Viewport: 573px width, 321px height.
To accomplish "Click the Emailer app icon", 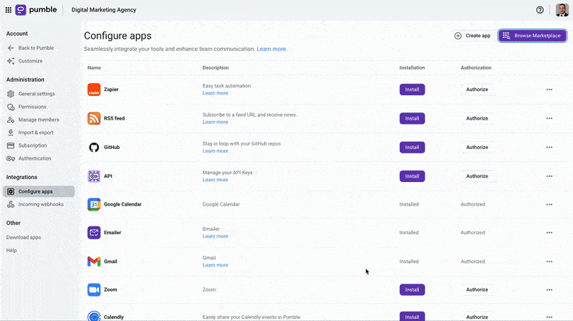I will 94,233.
